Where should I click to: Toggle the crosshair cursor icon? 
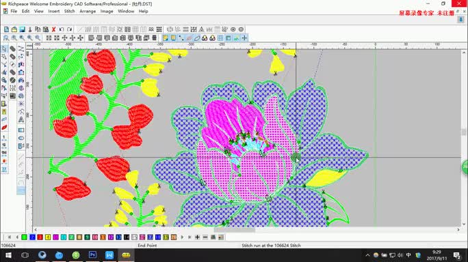point(244,38)
